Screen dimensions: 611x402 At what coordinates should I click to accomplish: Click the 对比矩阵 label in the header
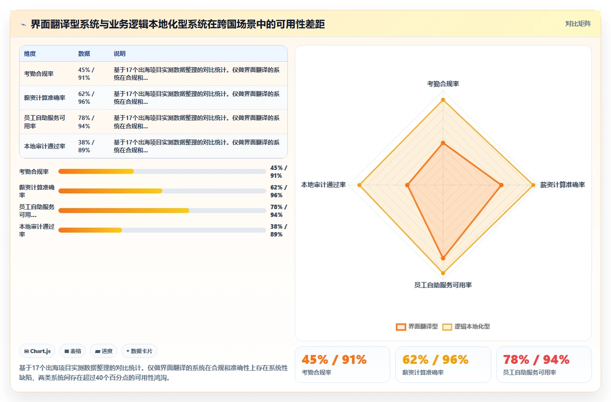[578, 24]
